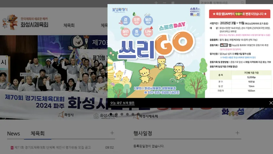Image resolution: width=273 pixels, height=154 pixels.
Task: Switch to the News tab
Action: coord(13,133)
